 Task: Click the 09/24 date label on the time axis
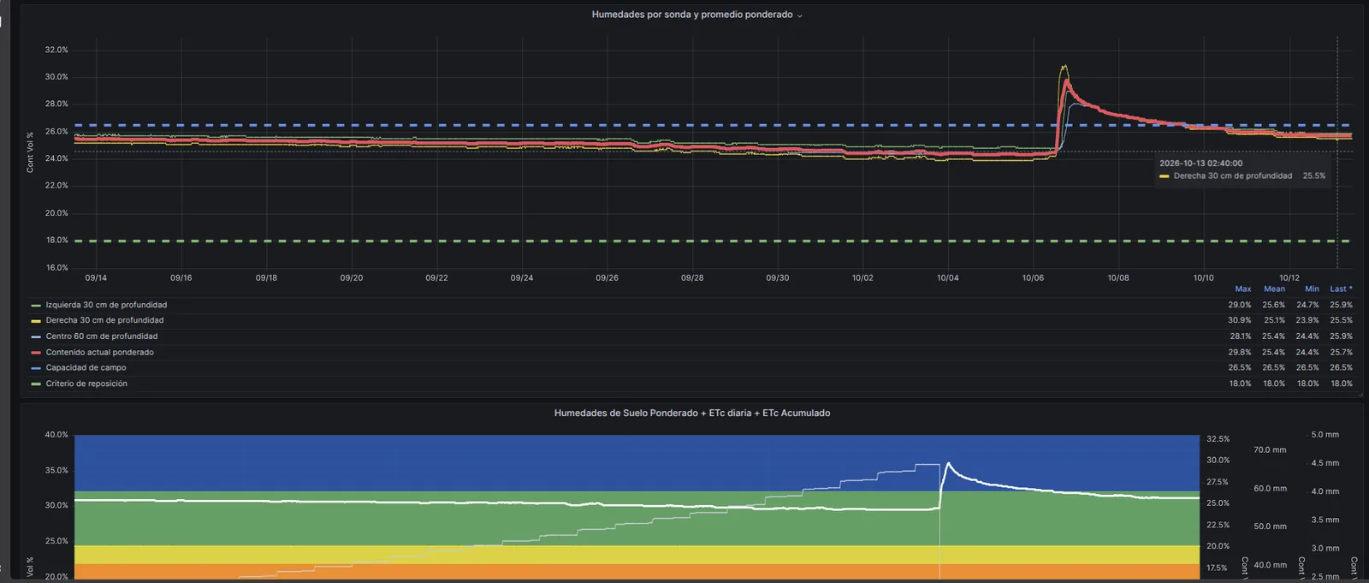click(522, 278)
